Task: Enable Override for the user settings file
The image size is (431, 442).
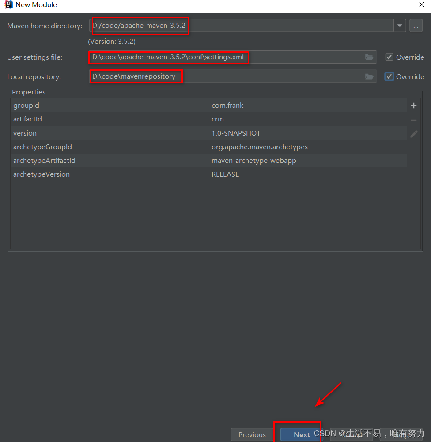Action: [x=389, y=57]
